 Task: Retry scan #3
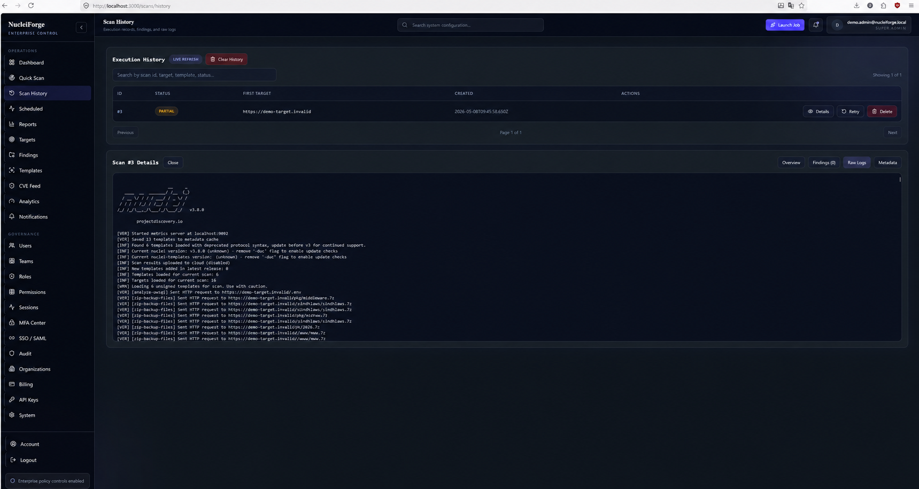point(850,111)
